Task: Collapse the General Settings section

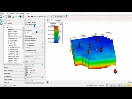Action: tap(26, 22)
